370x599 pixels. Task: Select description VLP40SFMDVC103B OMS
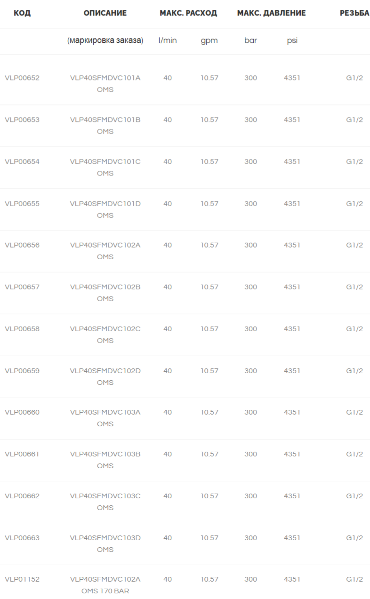click(105, 460)
